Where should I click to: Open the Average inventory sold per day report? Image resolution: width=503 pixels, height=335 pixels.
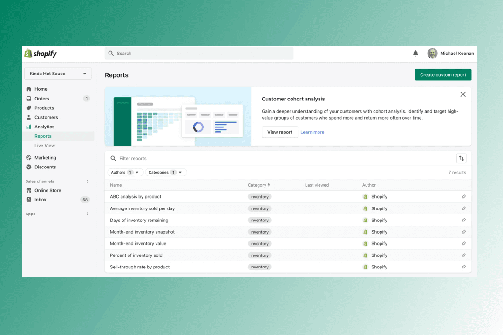(x=142, y=208)
